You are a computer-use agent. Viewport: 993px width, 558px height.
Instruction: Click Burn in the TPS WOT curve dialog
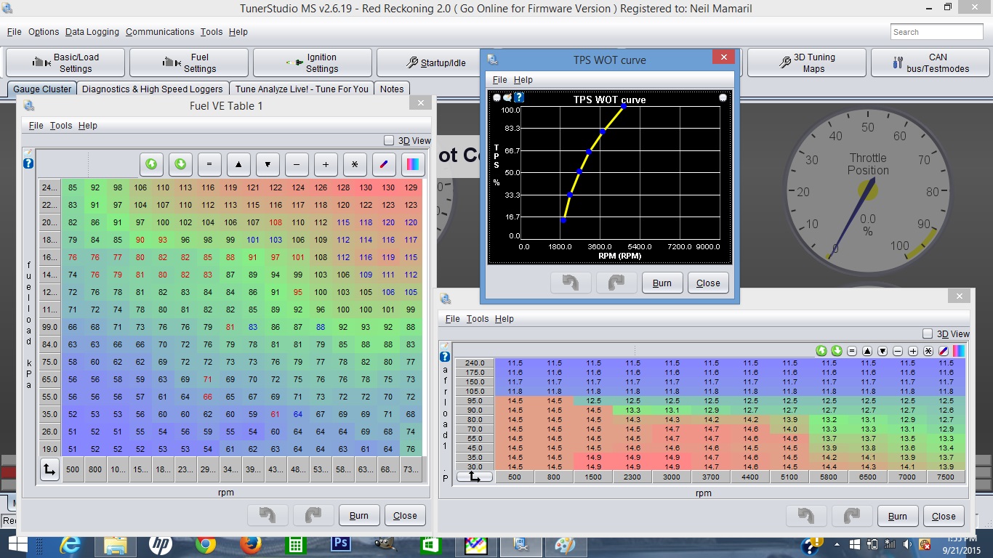662,283
